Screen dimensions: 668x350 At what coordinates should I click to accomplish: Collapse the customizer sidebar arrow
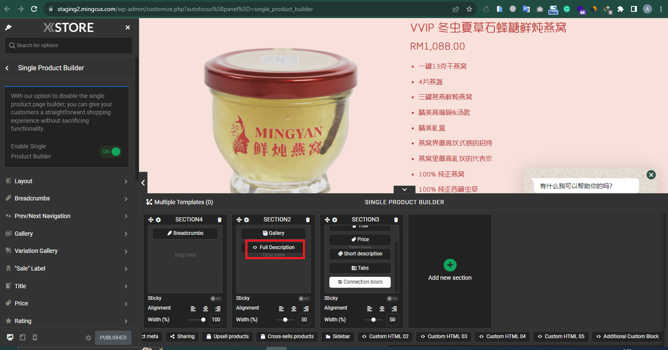tap(143, 183)
